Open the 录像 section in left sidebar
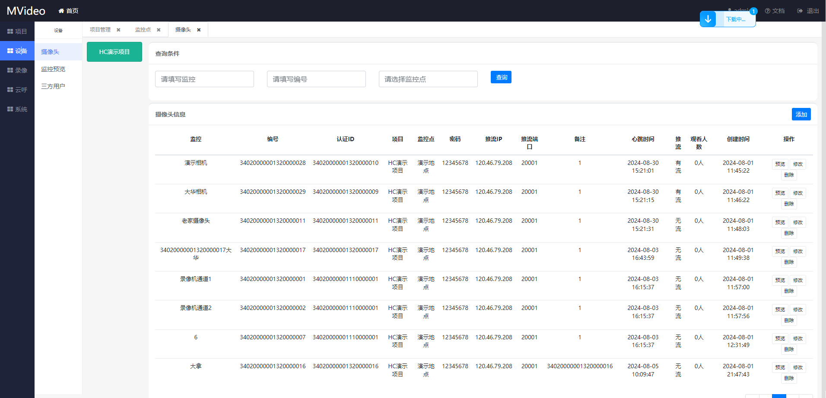The width and height of the screenshot is (826, 398). click(17, 70)
